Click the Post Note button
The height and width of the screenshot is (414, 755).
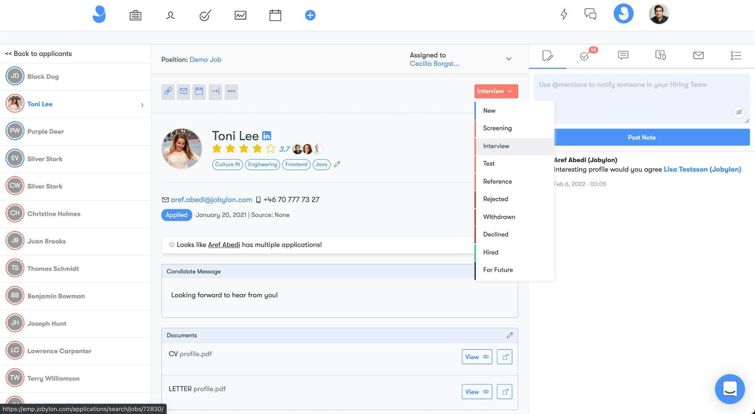[642, 138]
